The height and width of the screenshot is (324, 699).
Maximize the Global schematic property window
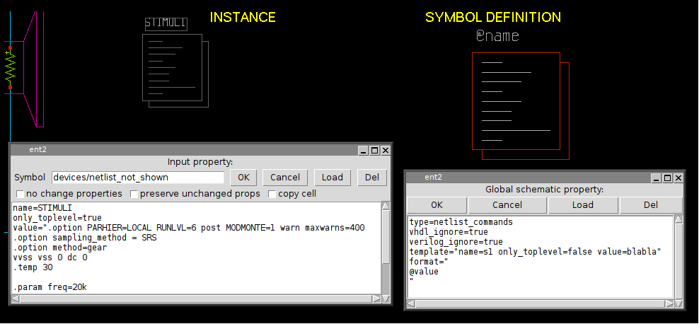pyautogui.click(x=668, y=178)
